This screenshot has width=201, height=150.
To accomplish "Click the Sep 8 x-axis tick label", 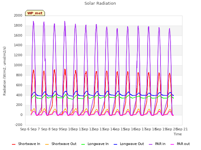I will (46, 129).
